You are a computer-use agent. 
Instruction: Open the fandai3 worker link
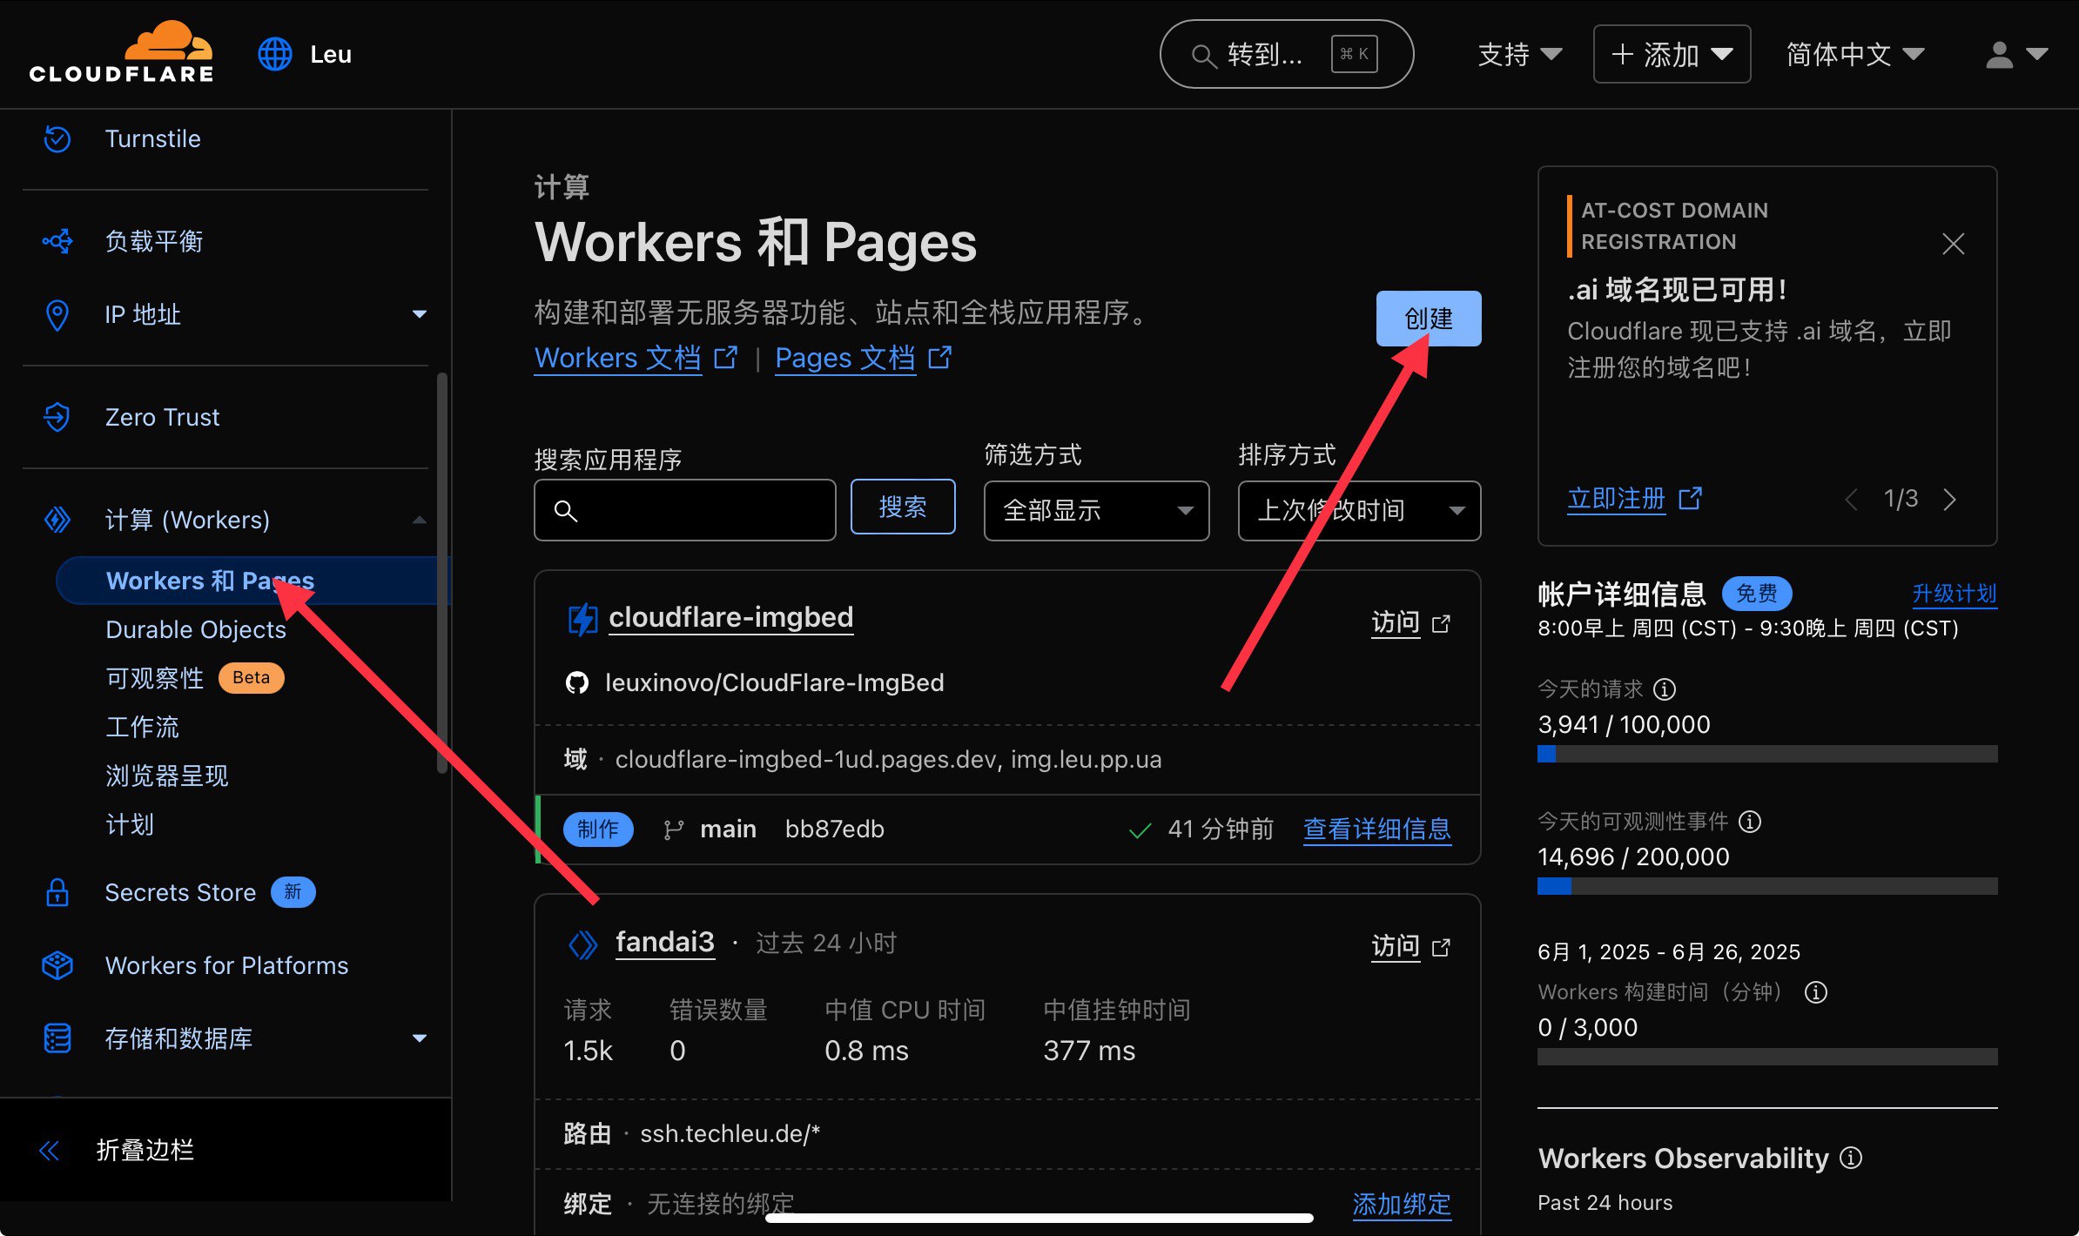[665, 943]
